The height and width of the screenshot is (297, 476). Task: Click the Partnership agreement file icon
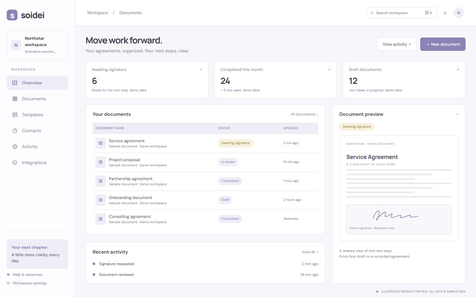point(100,181)
